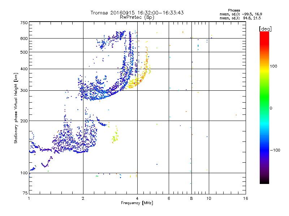Click the y-axis tick label '200'
Image resolution: width=289 pixels, height=216 pixels.
pyautogui.click(x=24, y=121)
